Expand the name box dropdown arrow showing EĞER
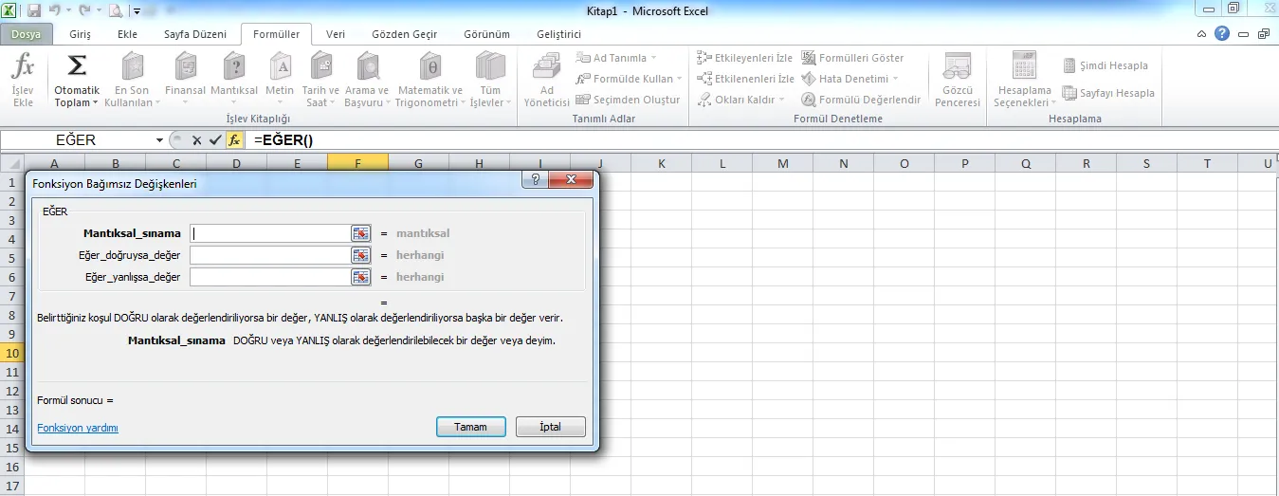The width and height of the screenshot is (1279, 496). [x=160, y=140]
